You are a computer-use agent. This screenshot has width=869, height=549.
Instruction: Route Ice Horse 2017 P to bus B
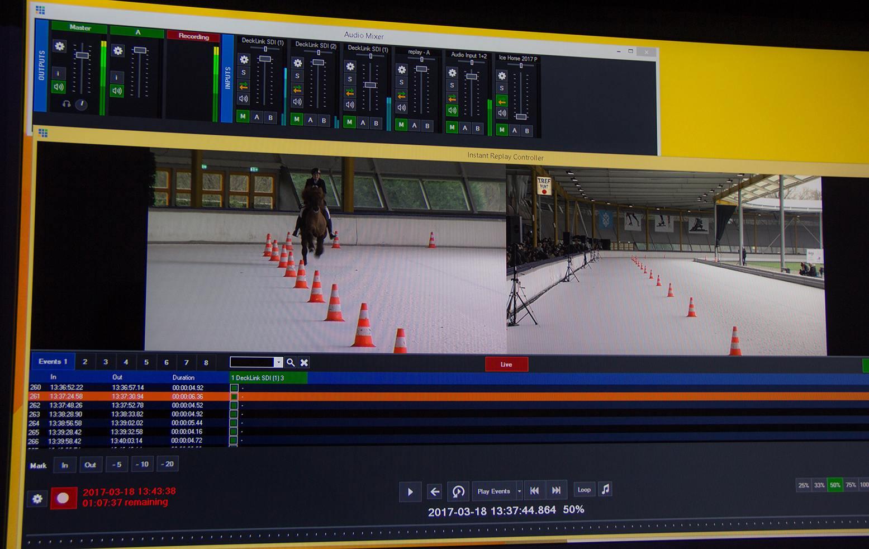(x=527, y=131)
